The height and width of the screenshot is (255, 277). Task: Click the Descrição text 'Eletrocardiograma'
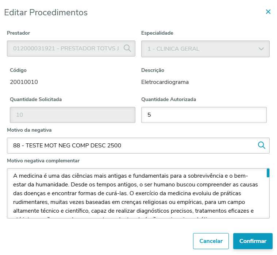pyautogui.click(x=165, y=82)
